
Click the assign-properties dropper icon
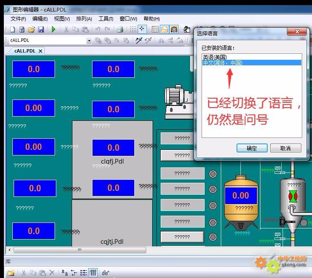(148, 41)
